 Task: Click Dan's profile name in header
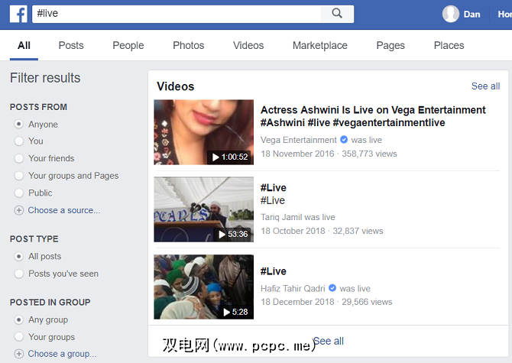tap(471, 15)
